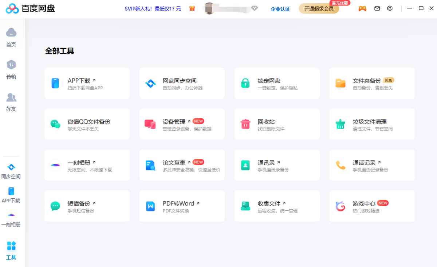Switch to 传输 transfer tab

(x=11, y=70)
